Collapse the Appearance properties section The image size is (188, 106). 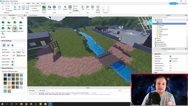[x=154, y=54]
